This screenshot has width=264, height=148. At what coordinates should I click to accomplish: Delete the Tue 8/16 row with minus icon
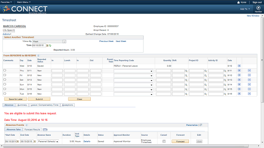pos(249,94)
